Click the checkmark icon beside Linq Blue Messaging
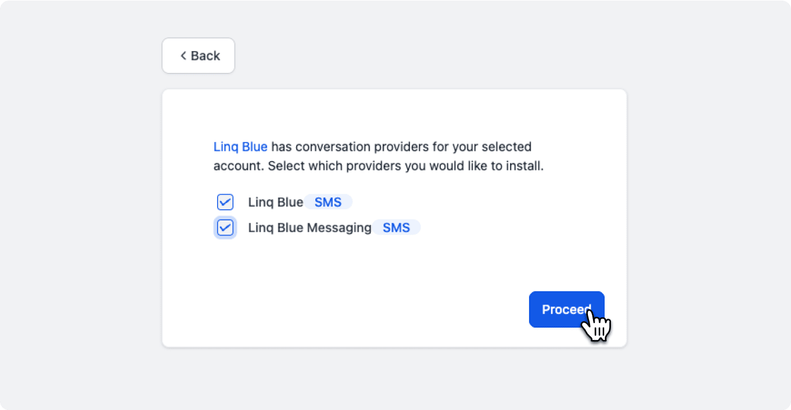The height and width of the screenshot is (410, 791). [x=225, y=228]
